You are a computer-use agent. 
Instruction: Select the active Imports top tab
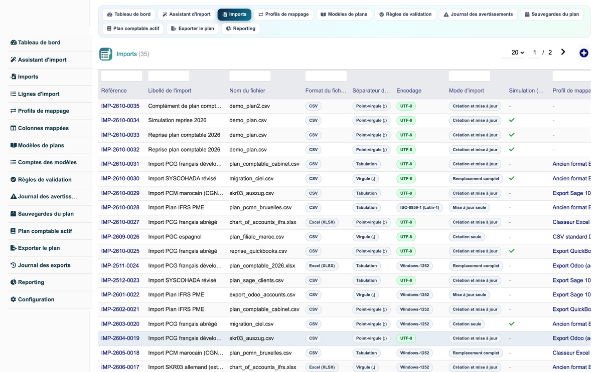tap(234, 15)
